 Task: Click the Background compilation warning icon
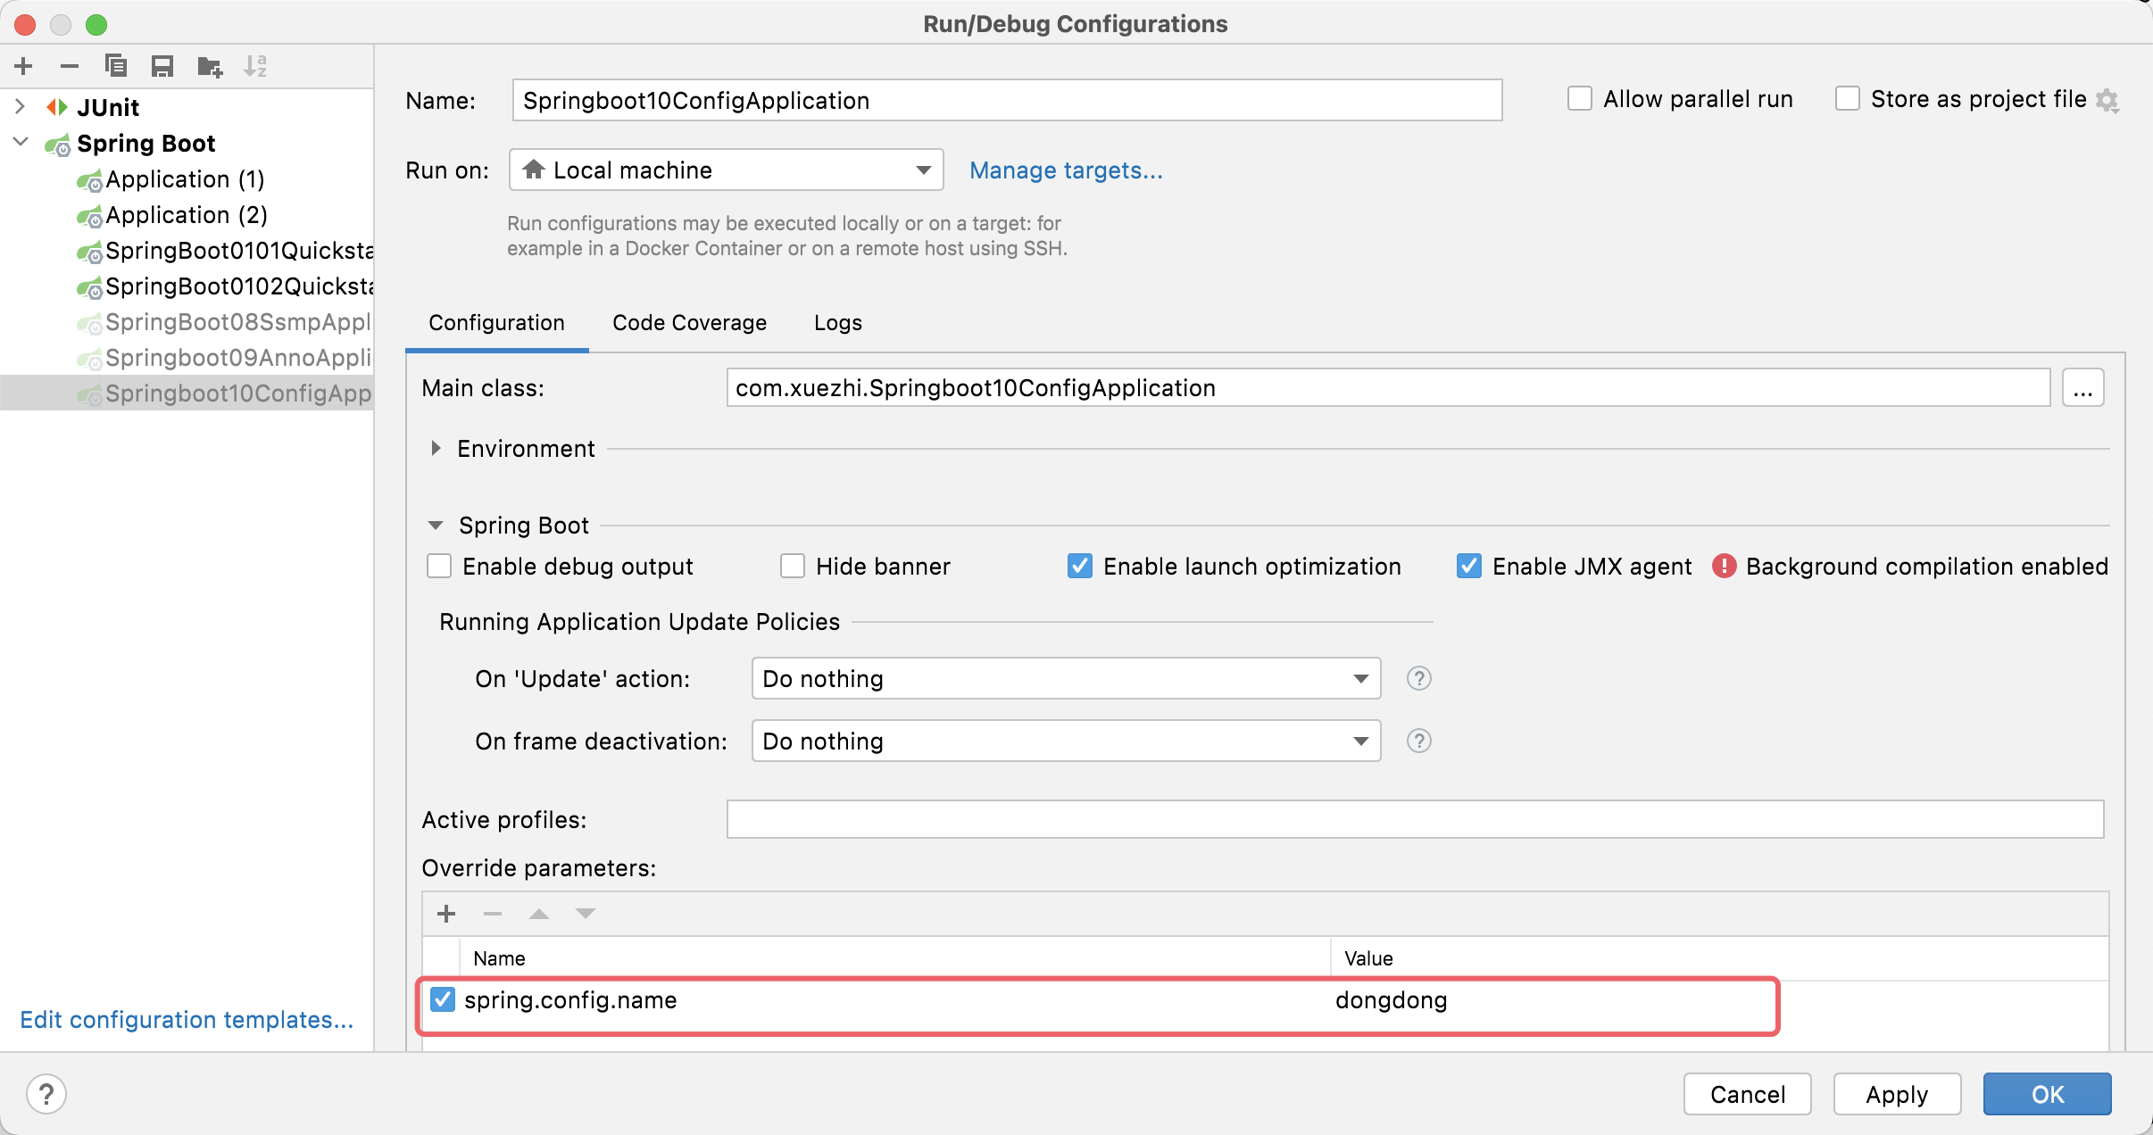1724,566
